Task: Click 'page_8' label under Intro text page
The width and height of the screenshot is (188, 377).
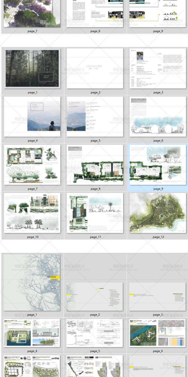Action: (95, 31)
